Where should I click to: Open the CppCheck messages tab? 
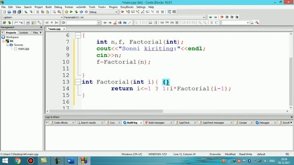point(213,123)
